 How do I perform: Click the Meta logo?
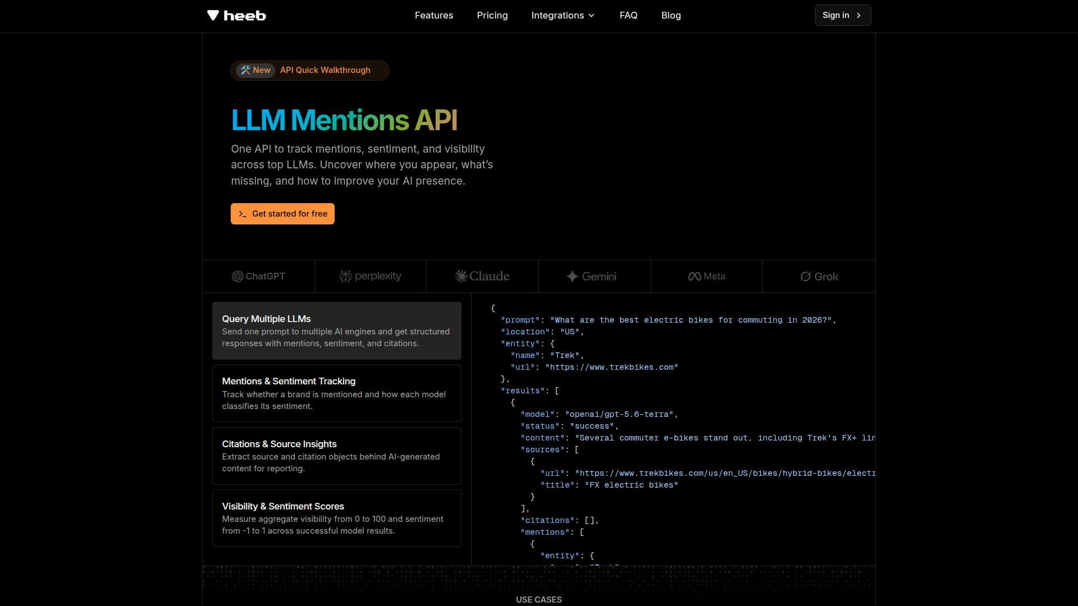click(x=706, y=276)
